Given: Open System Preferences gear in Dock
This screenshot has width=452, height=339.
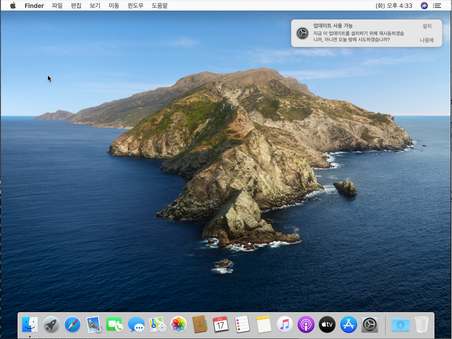Looking at the screenshot, I should point(370,325).
